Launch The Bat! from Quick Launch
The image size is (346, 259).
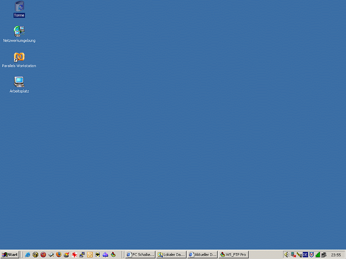click(98, 255)
